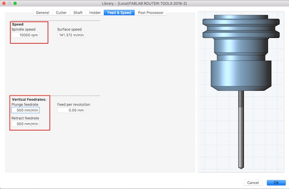The height and width of the screenshot is (189, 289).
Task: Click the Plunge feedrate label
Action: click(25, 105)
